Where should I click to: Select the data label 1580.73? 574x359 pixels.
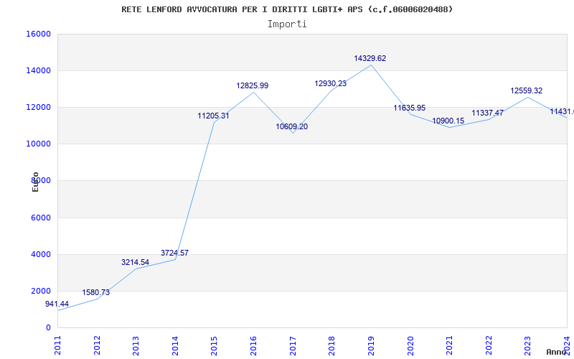point(95,292)
